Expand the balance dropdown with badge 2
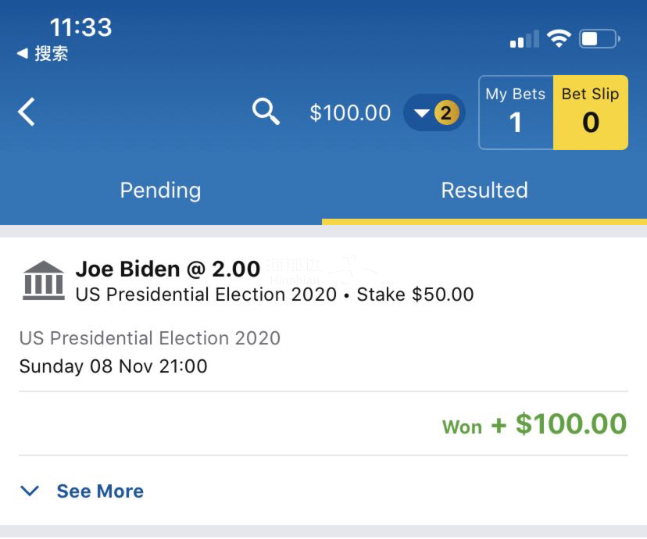The width and height of the screenshot is (647, 539). (x=434, y=112)
